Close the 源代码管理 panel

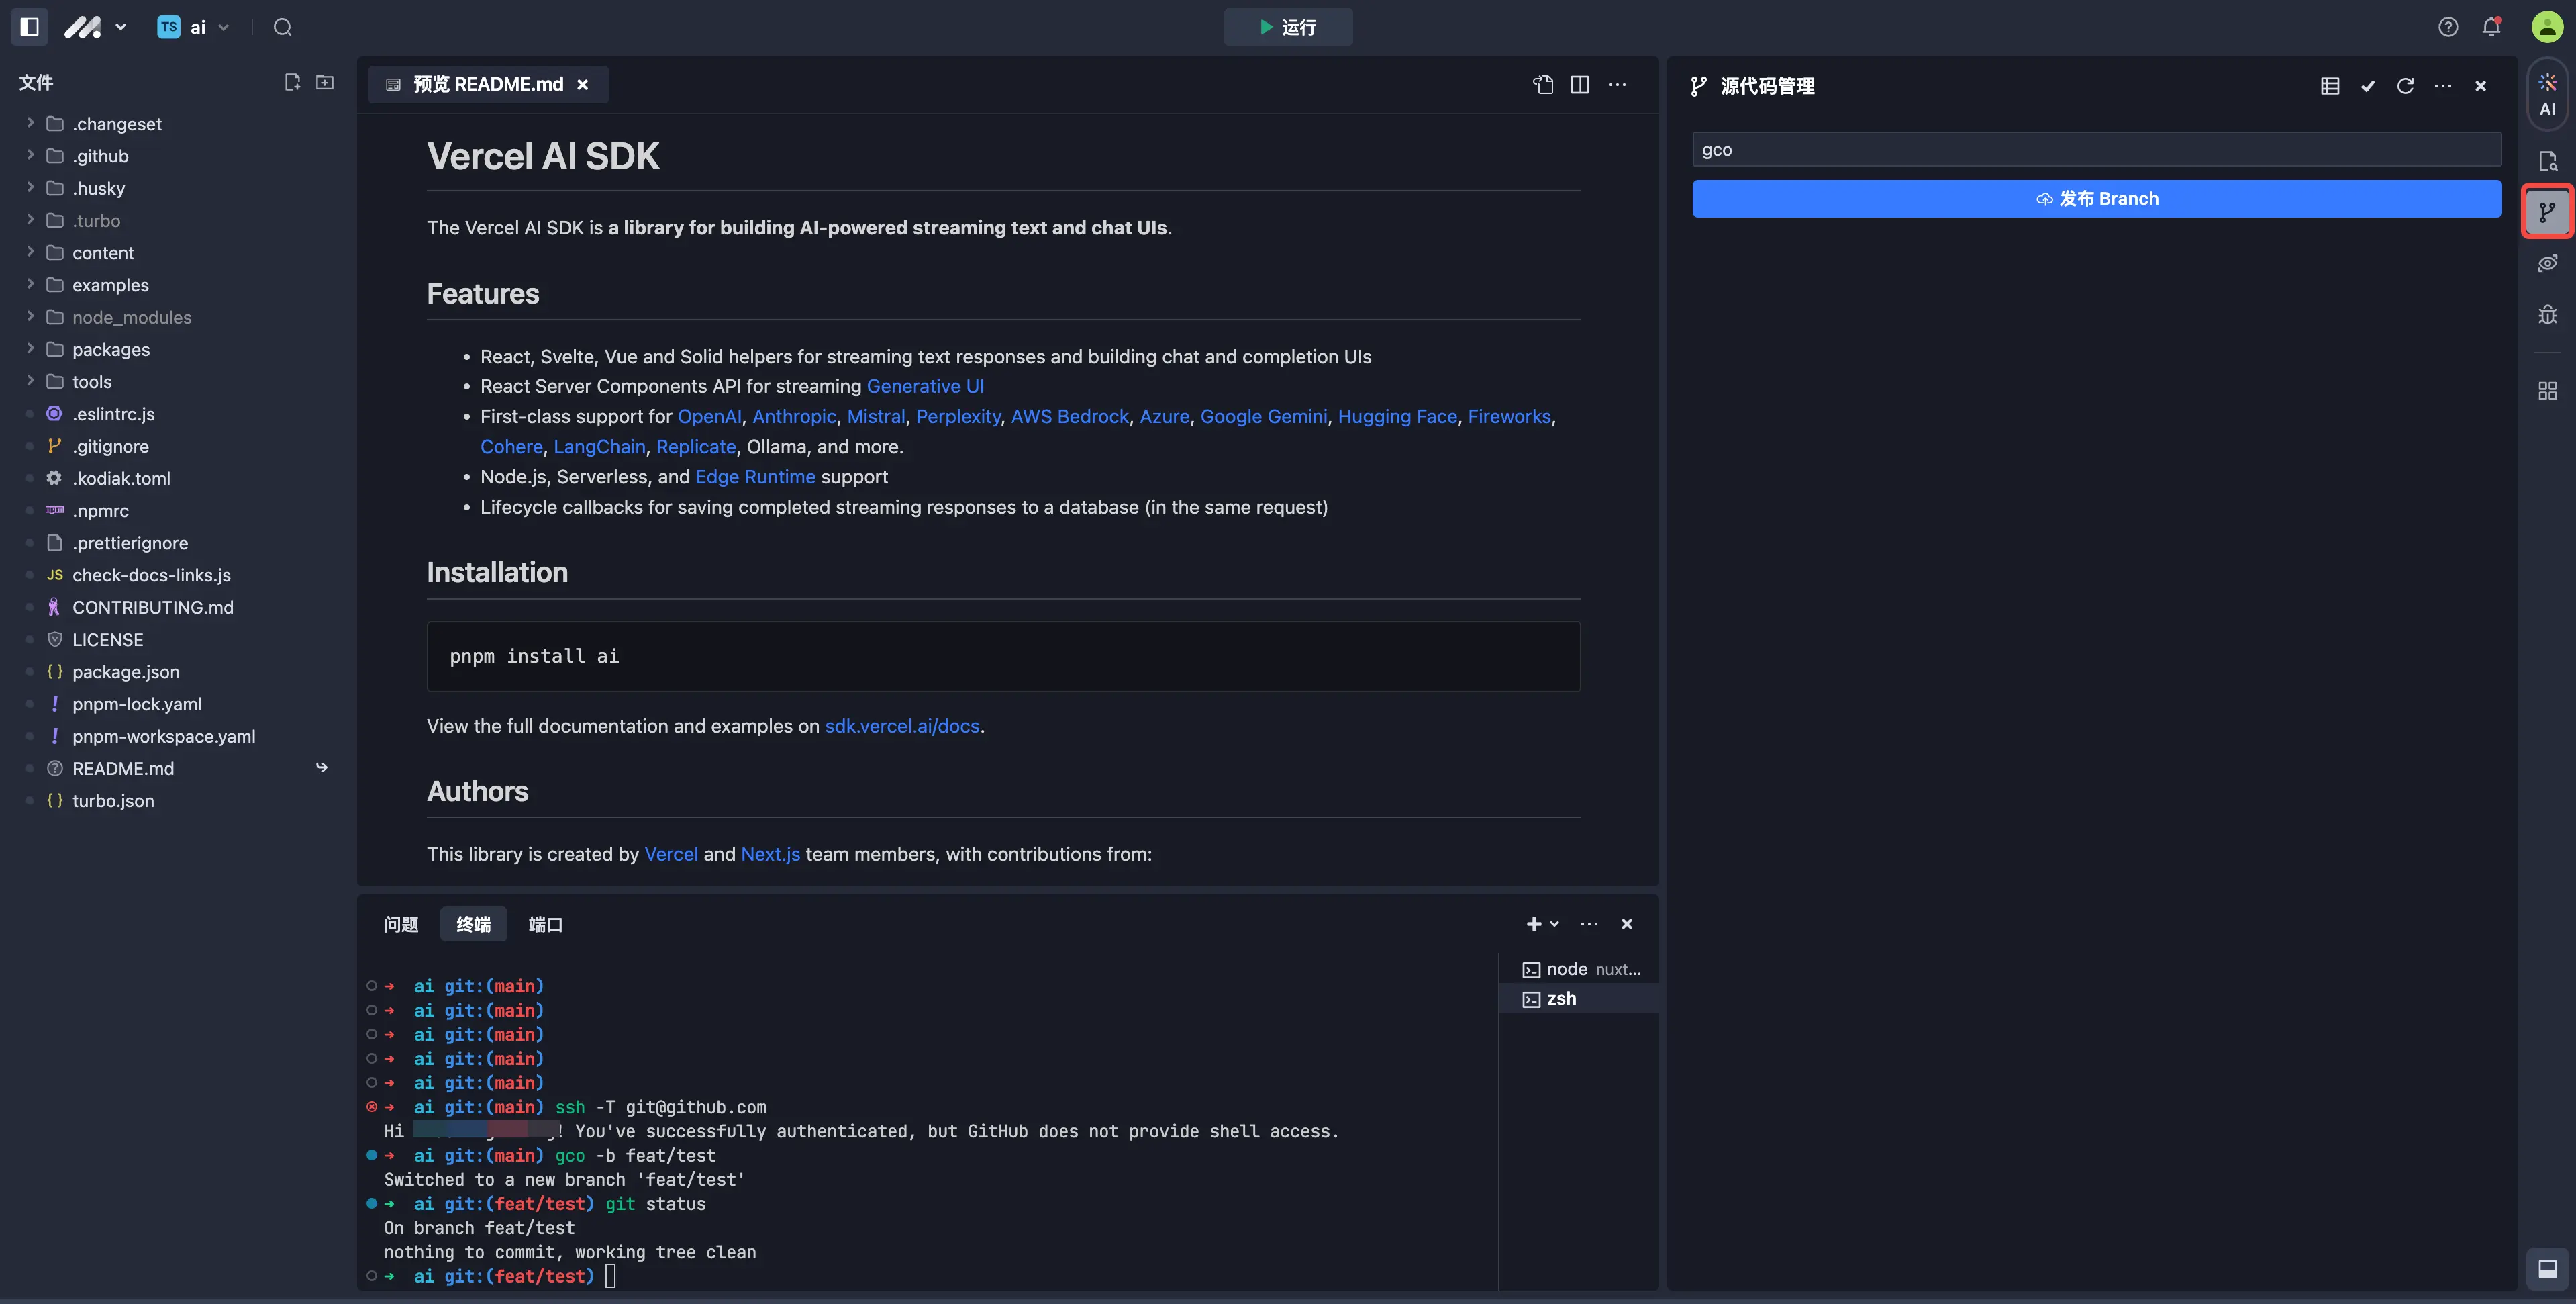[2480, 86]
